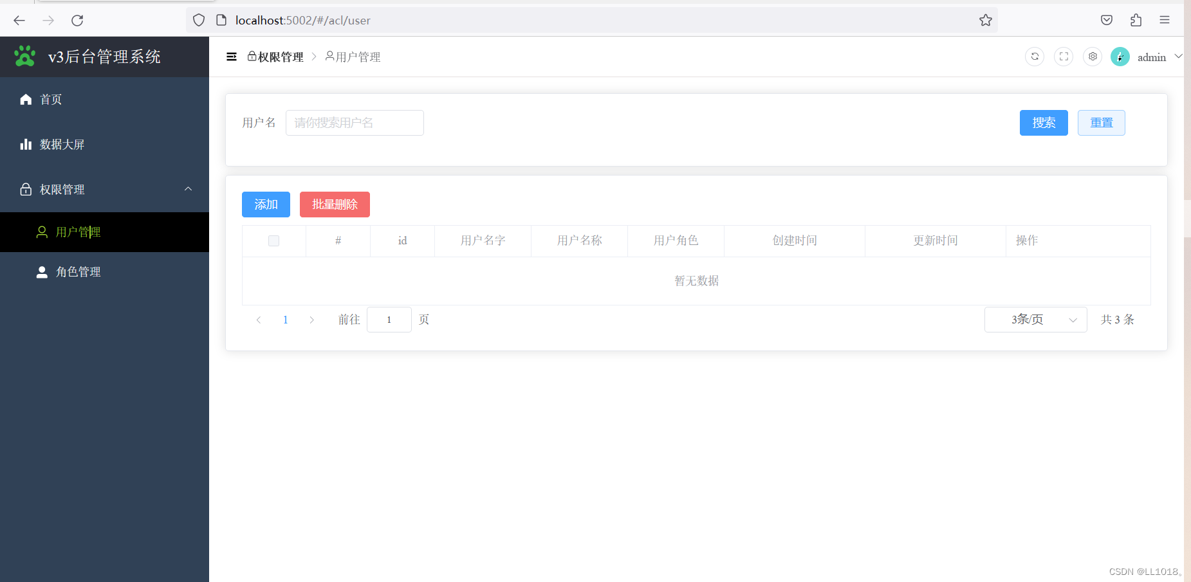Click the 重置 button
Viewport: 1191px width, 582px height.
(x=1102, y=123)
